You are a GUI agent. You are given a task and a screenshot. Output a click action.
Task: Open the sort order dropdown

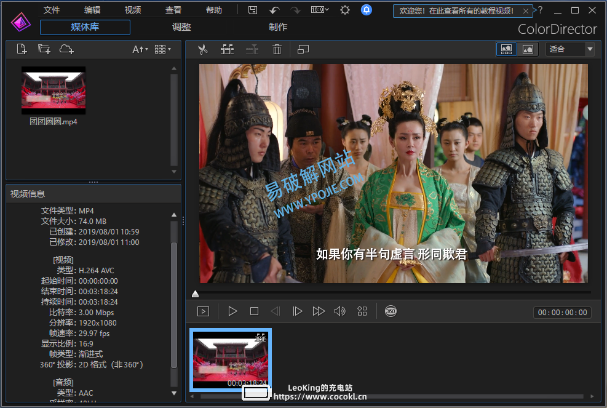140,49
